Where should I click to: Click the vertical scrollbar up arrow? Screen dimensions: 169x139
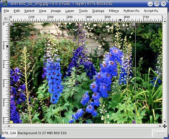click(x=165, y=21)
